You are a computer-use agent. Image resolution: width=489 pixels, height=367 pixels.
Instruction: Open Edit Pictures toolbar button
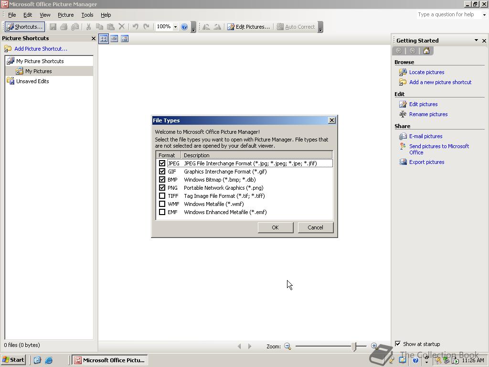click(x=248, y=27)
